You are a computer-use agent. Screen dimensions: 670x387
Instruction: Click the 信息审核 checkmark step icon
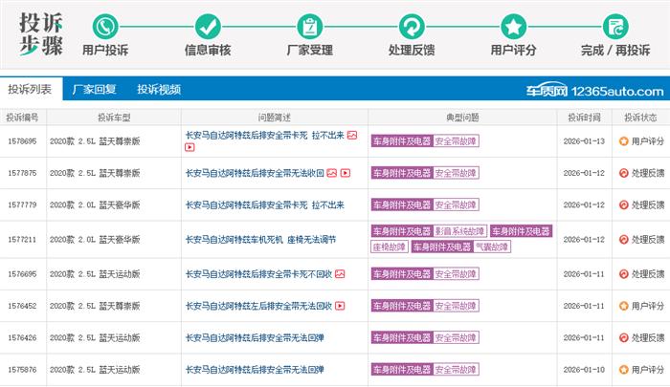click(208, 26)
